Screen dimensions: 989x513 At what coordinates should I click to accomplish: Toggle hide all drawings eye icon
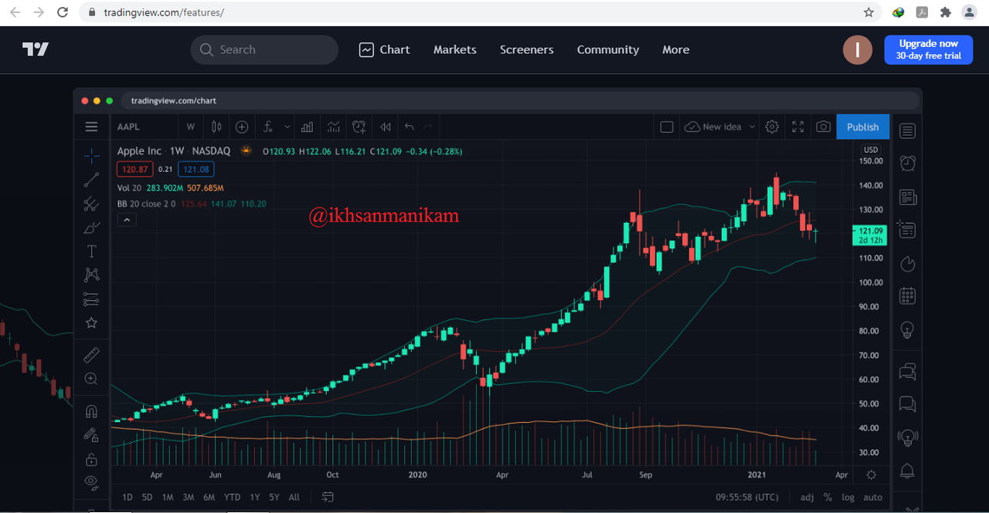pos(91,483)
